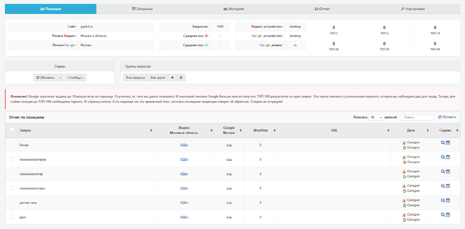Tick checkbox for датчик газа row
The height and width of the screenshot is (229, 465).
(x=12, y=203)
